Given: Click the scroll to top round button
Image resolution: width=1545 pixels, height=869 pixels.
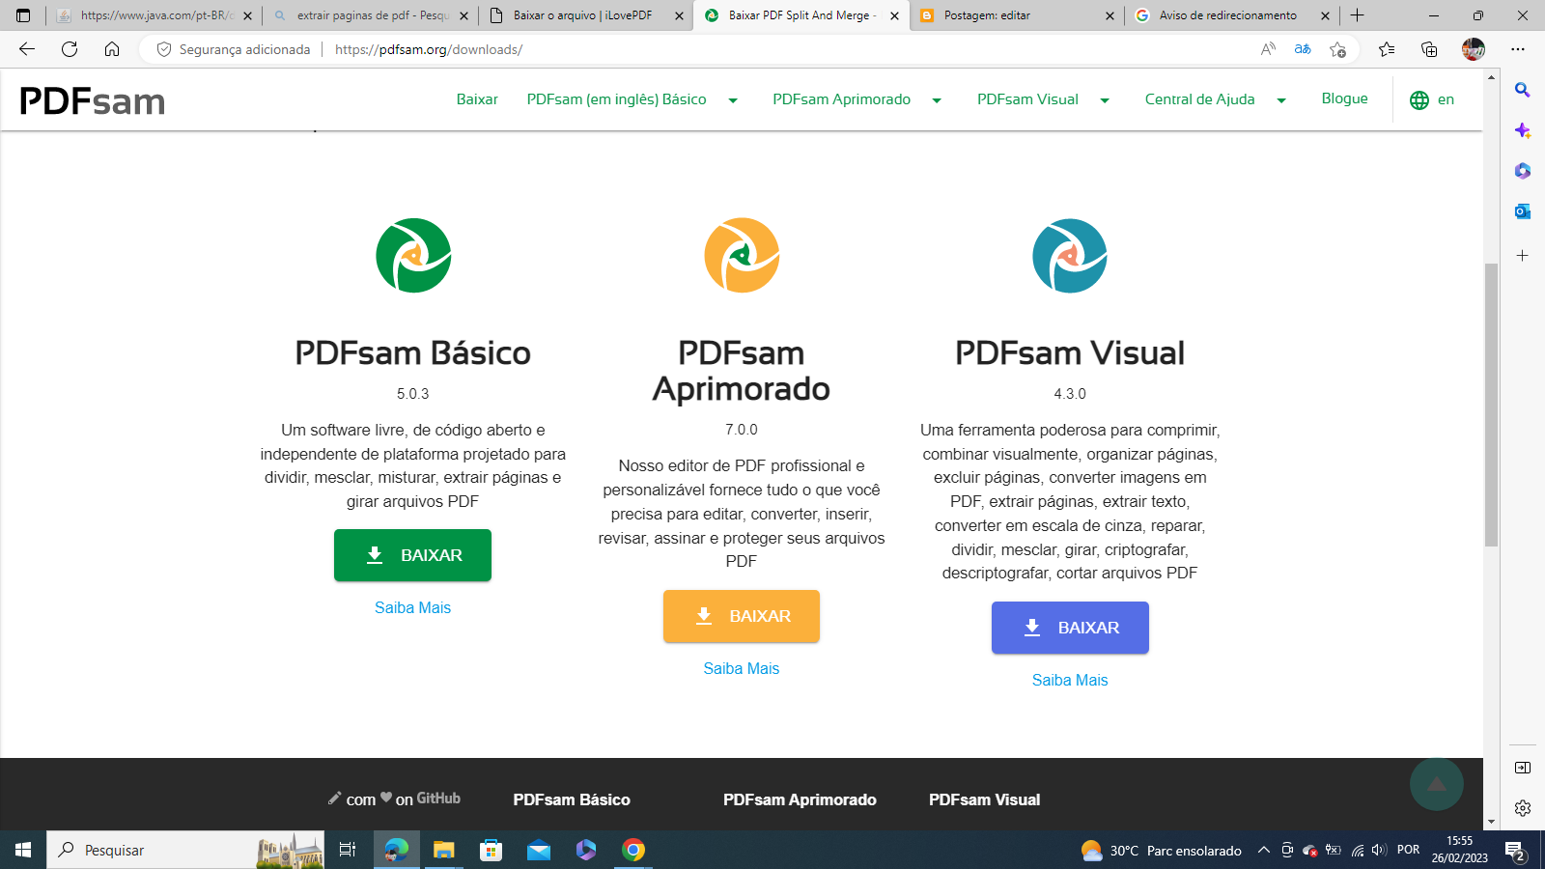Looking at the screenshot, I should 1437,784.
